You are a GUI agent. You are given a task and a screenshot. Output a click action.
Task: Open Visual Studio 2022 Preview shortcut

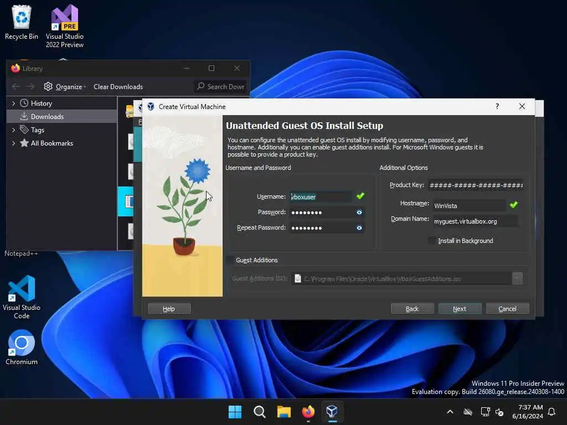pos(65,26)
